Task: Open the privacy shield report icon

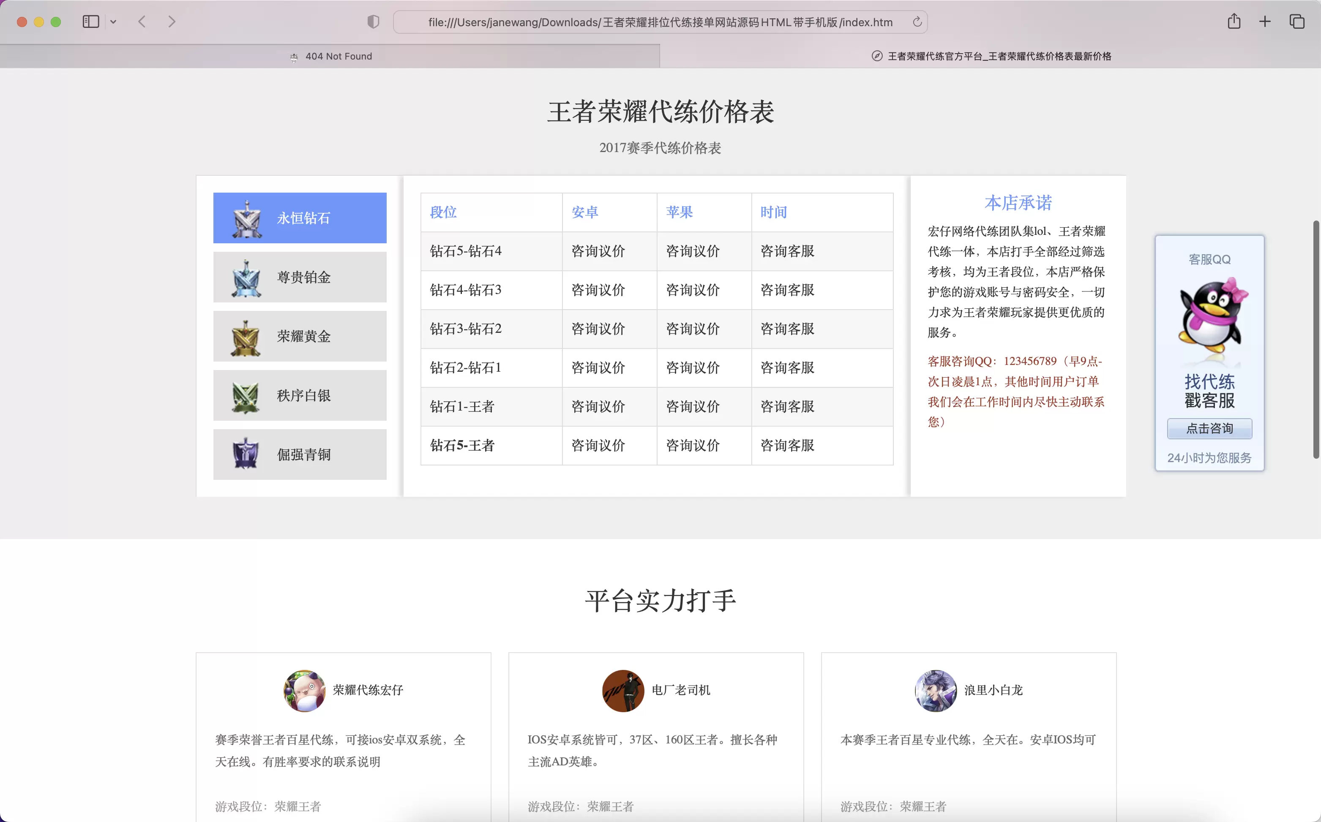Action: pyautogui.click(x=373, y=22)
